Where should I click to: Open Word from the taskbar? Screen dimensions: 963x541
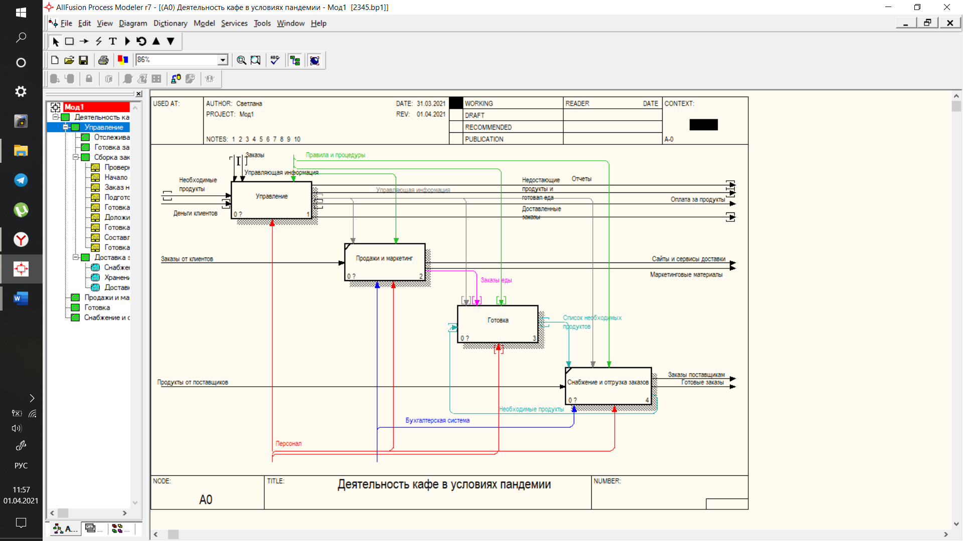pos(21,299)
